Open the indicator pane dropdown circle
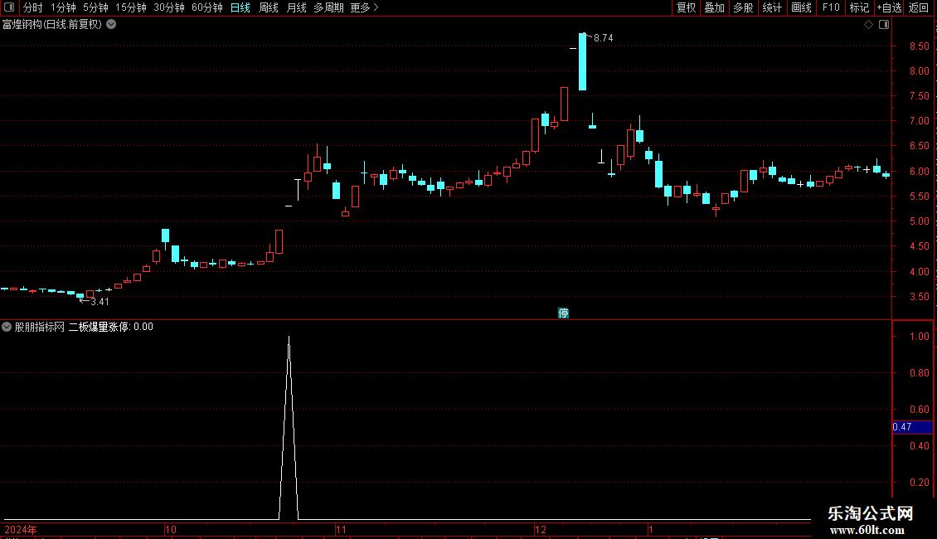 (x=7, y=327)
